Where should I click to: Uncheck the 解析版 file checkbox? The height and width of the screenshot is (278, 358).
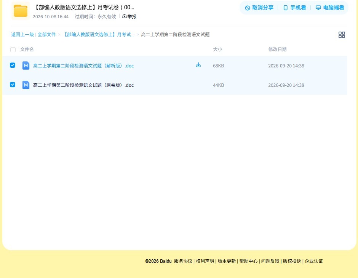pos(13,65)
